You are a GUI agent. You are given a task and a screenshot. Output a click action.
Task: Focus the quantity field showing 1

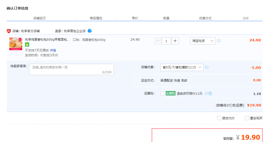(x=166, y=41)
